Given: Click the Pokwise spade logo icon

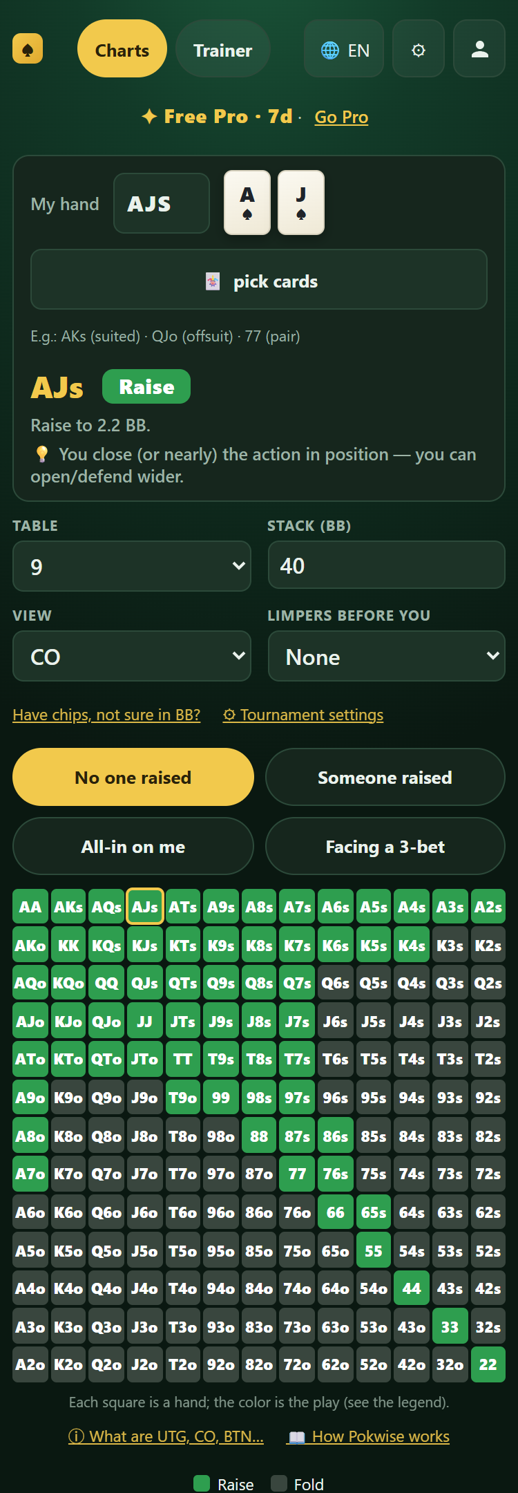Looking at the screenshot, I should tap(28, 49).
